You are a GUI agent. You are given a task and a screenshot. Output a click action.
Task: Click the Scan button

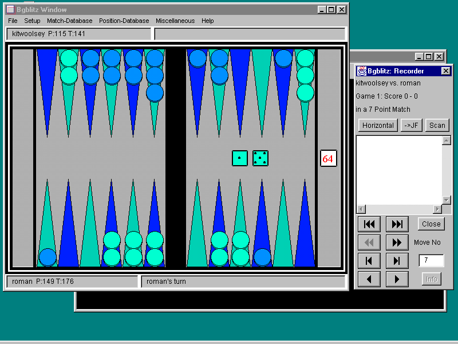[x=437, y=125]
